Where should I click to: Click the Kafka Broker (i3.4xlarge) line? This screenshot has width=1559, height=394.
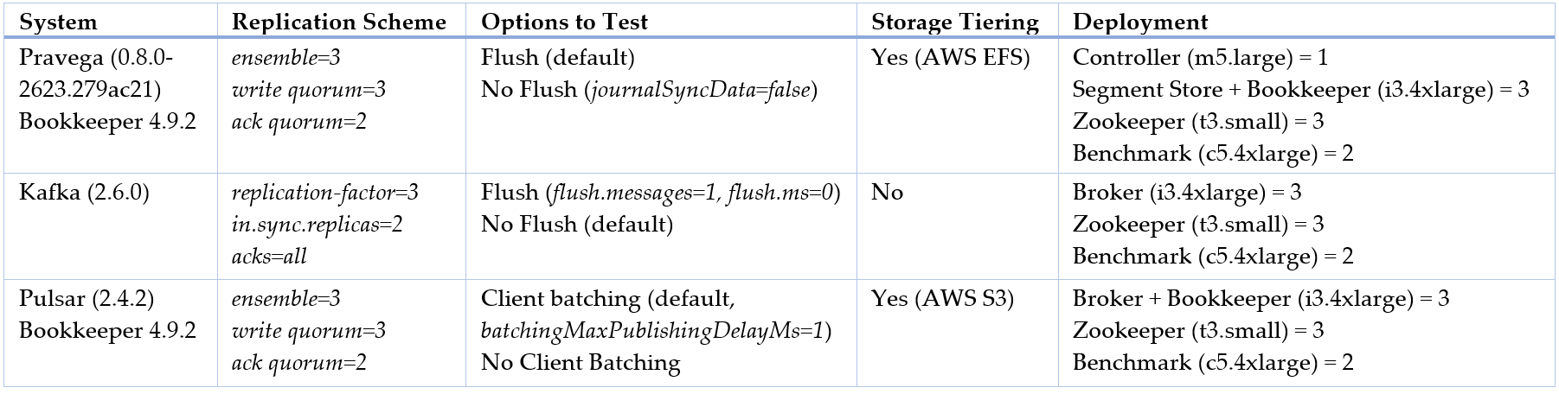point(1187,192)
